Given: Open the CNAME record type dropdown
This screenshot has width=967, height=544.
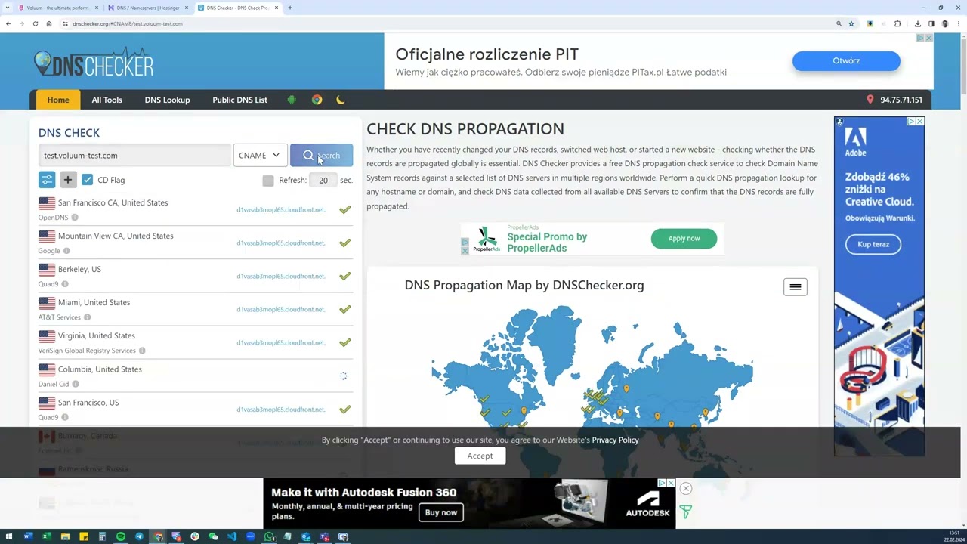Looking at the screenshot, I should point(260,155).
